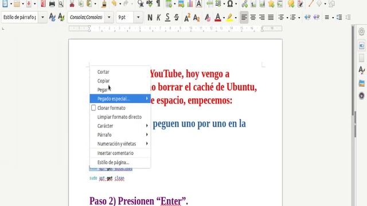The height and width of the screenshot is (206, 367).
Task: Open Estilo de página menu item
Action: pyautogui.click(x=120, y=163)
